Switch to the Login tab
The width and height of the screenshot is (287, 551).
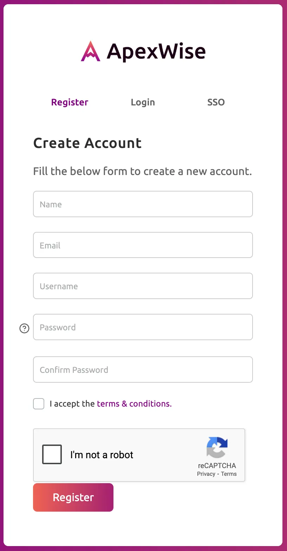click(x=143, y=102)
